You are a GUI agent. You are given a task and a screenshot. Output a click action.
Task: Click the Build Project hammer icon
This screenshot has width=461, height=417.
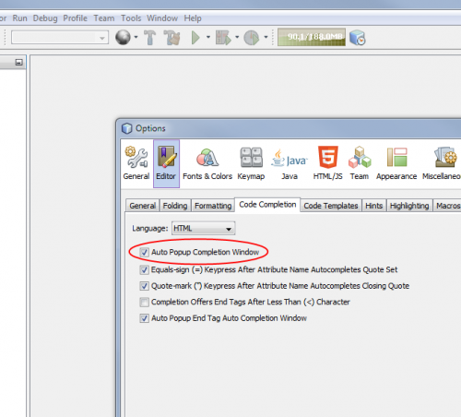tap(149, 38)
